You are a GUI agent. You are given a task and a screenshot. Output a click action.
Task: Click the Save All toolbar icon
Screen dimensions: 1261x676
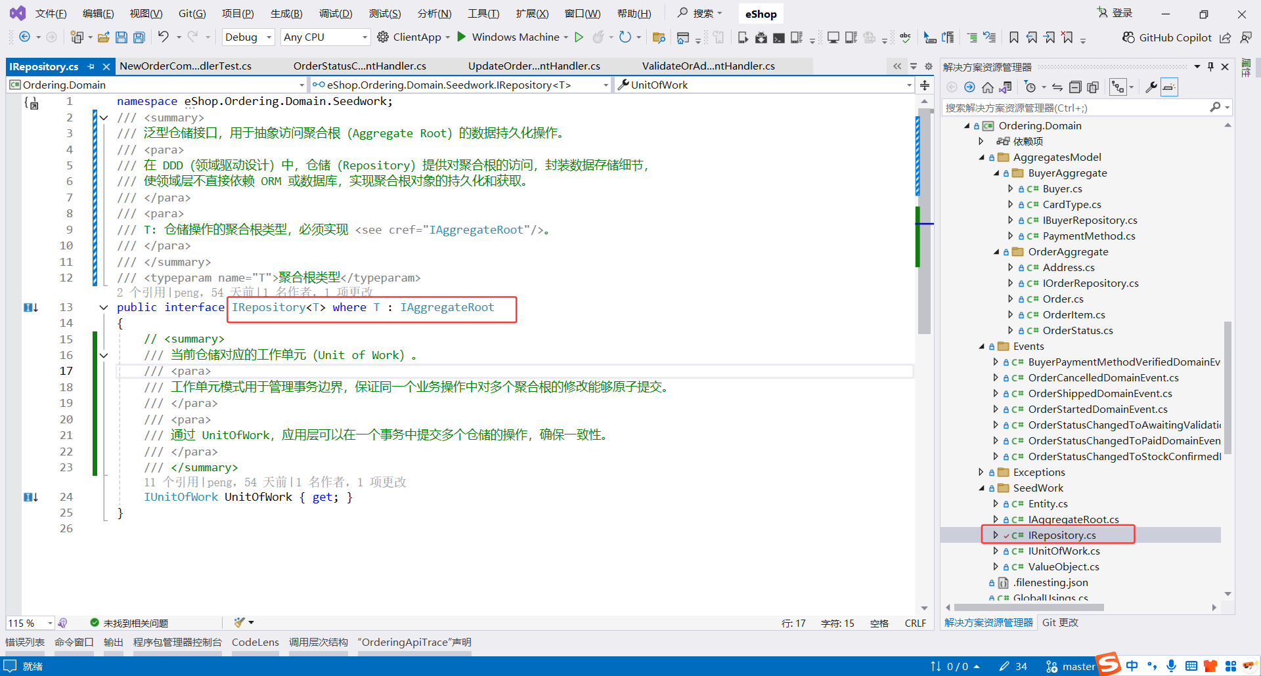(139, 37)
